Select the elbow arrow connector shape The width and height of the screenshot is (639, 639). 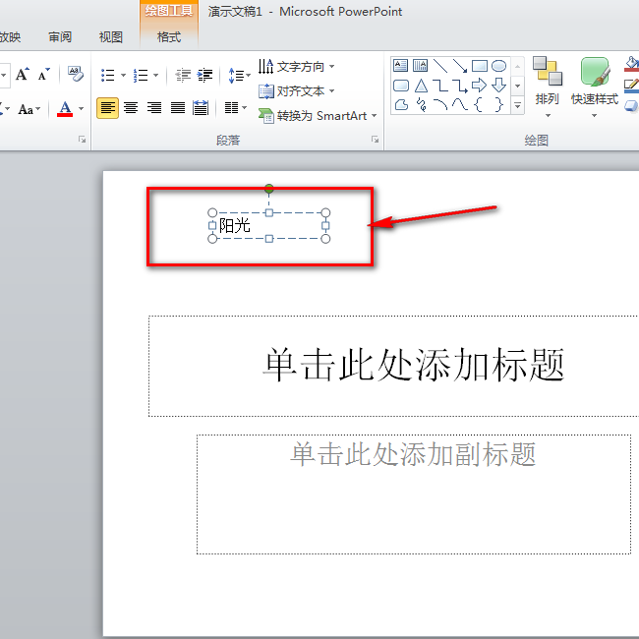pyautogui.click(x=460, y=86)
